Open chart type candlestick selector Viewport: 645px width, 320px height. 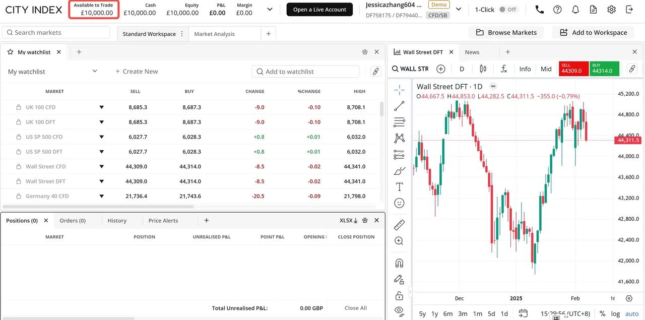point(483,69)
